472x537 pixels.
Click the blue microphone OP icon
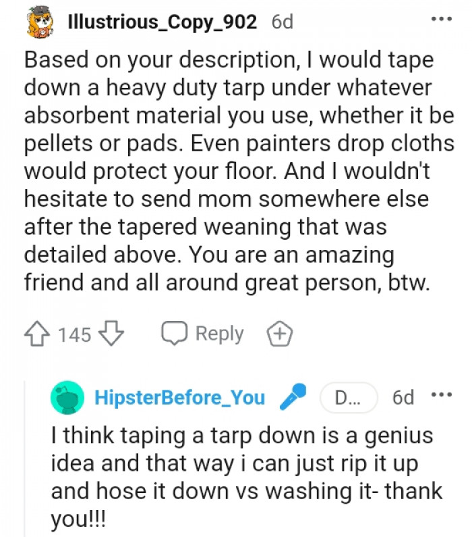(x=293, y=397)
